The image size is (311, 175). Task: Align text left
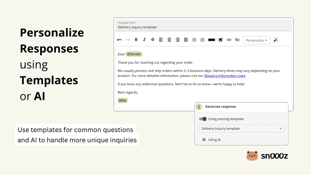click(161, 40)
